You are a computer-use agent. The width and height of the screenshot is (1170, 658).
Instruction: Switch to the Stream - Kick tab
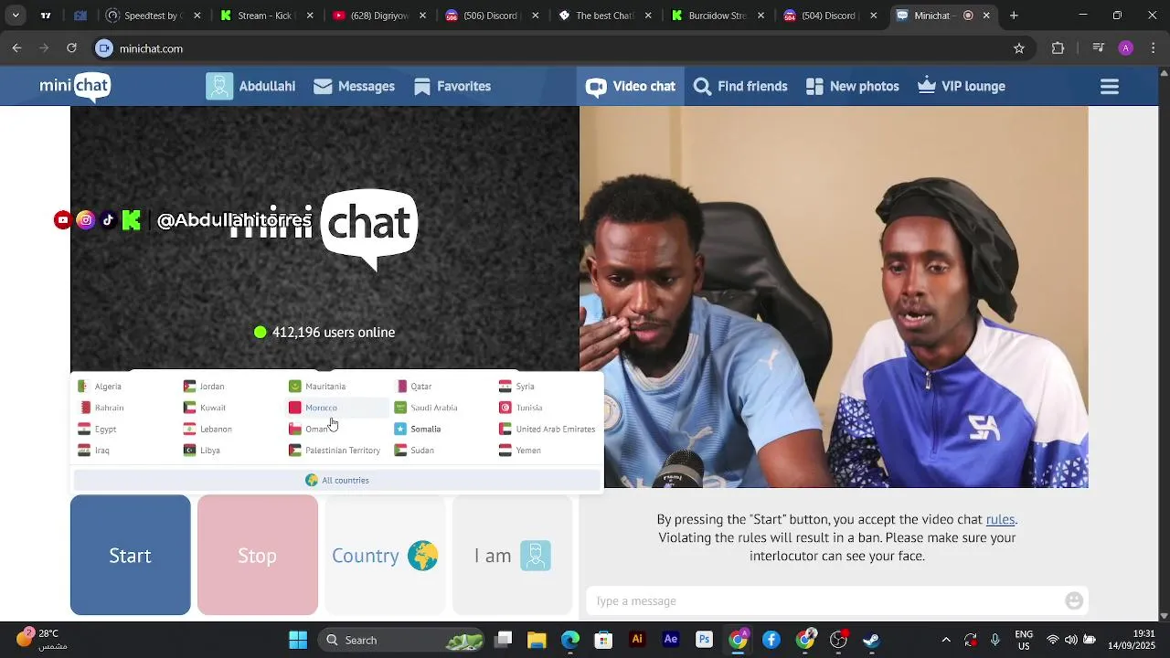click(x=265, y=16)
